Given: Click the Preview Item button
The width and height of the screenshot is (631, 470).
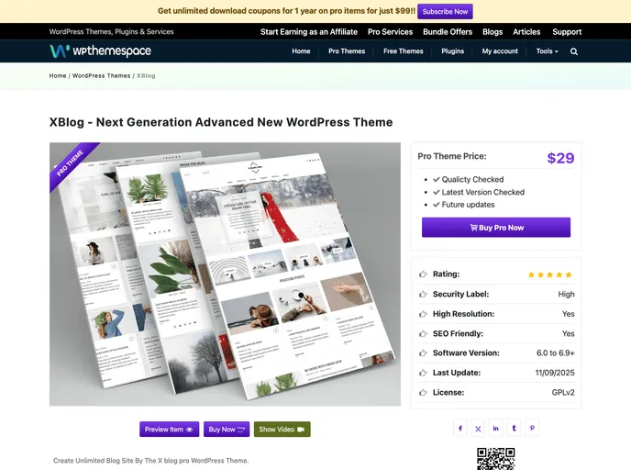Looking at the screenshot, I should coord(169,430).
